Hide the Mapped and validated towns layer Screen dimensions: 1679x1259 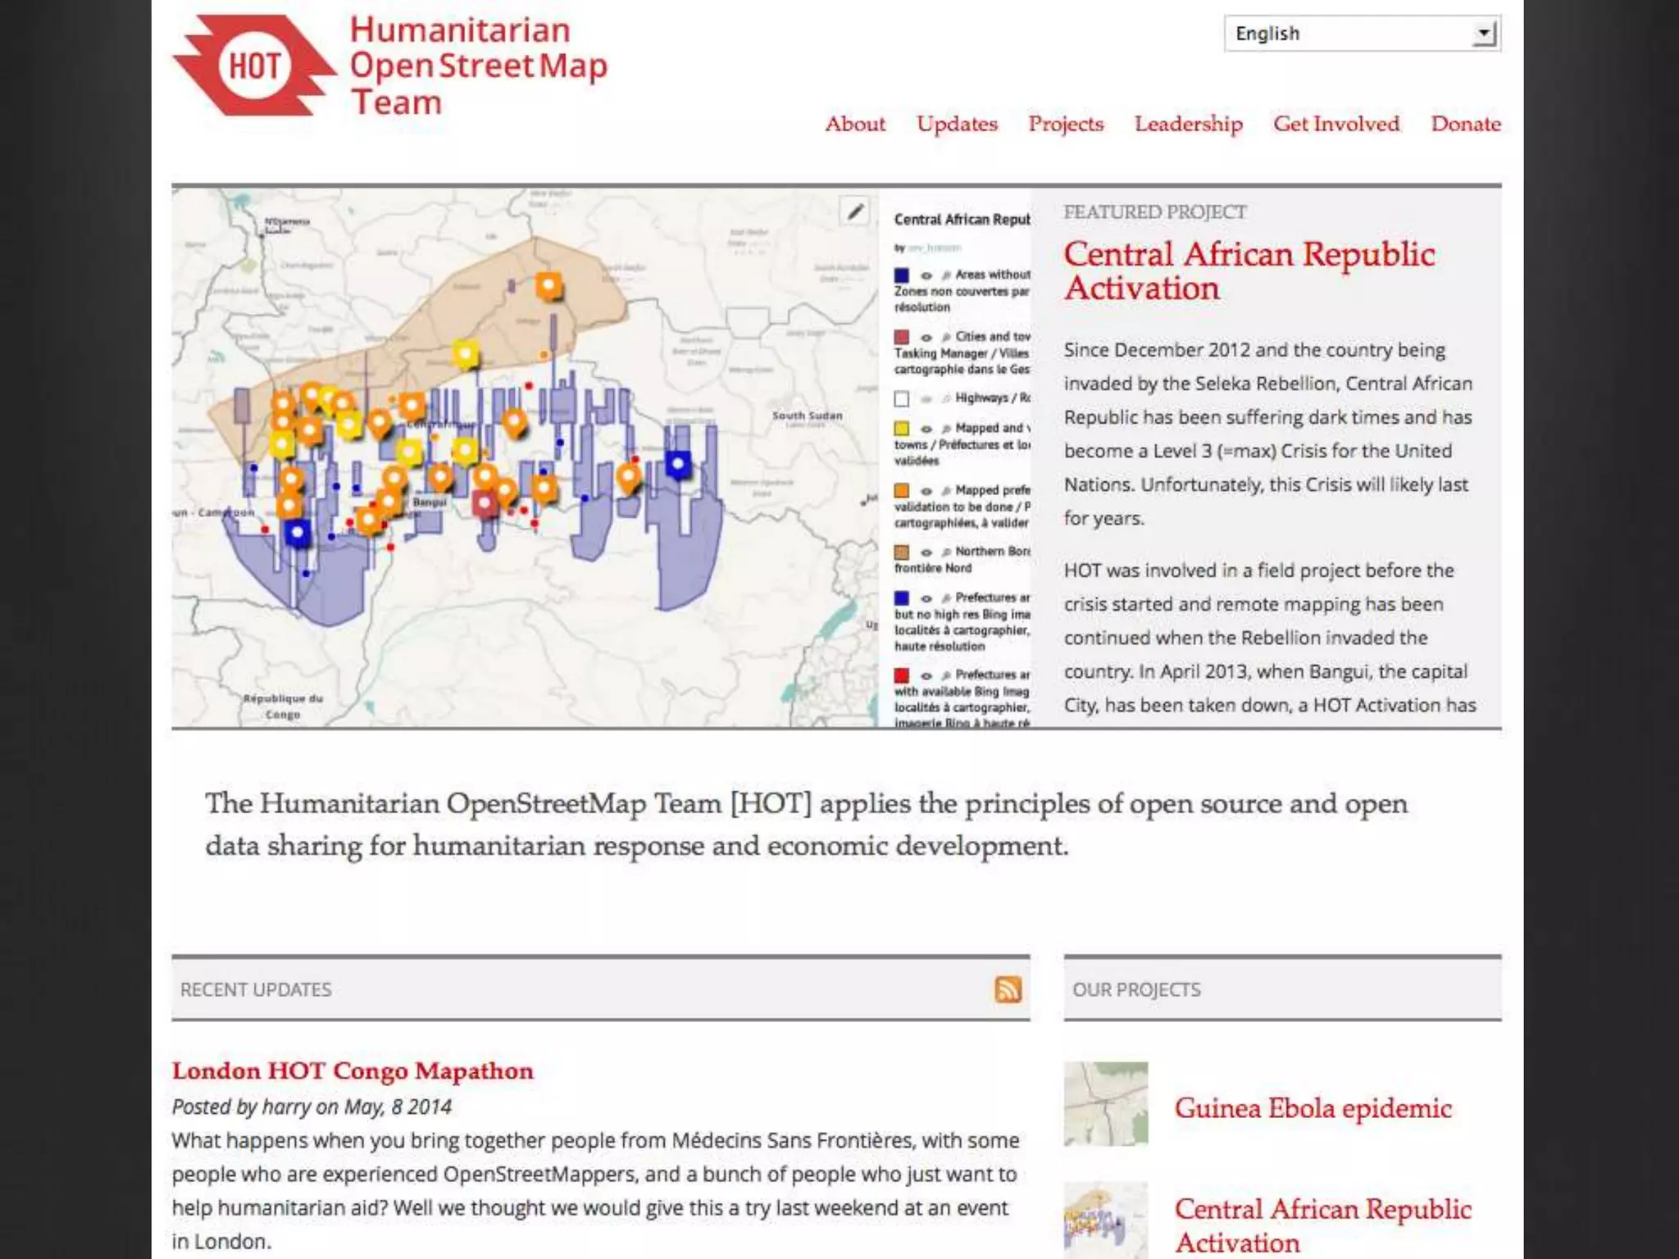tap(926, 429)
